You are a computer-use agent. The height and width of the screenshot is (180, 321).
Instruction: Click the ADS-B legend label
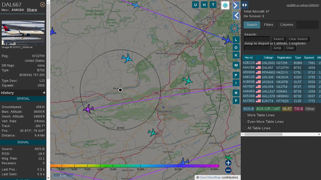(249, 109)
